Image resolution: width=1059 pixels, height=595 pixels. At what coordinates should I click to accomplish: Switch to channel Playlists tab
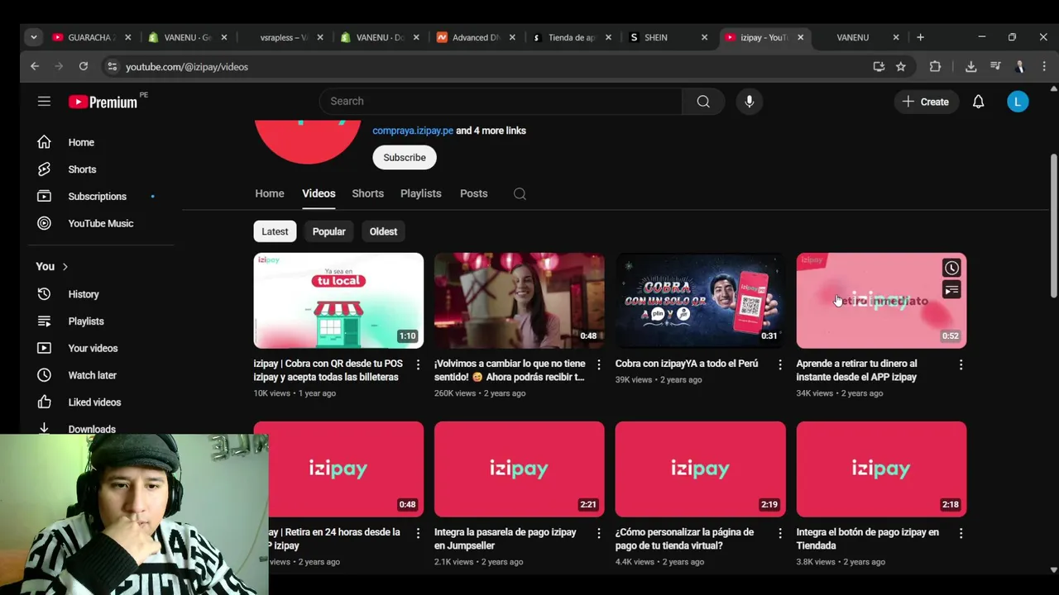pyautogui.click(x=420, y=193)
